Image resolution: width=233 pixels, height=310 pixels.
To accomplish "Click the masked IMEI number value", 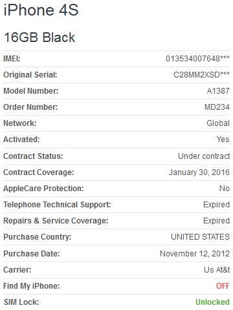I will (x=197, y=59).
